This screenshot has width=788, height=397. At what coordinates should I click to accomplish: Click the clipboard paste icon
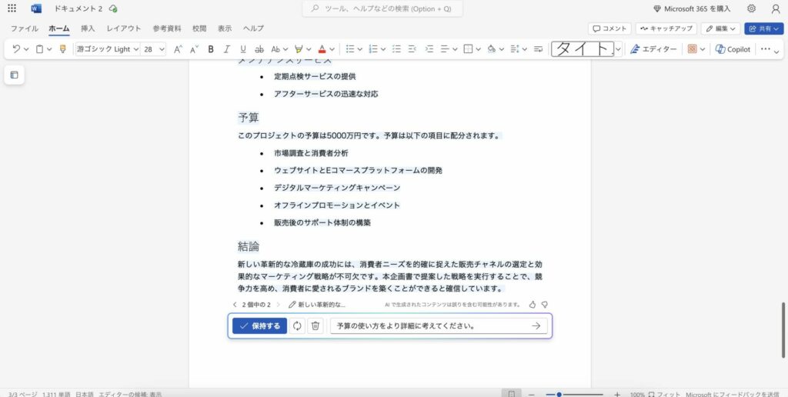(x=39, y=48)
